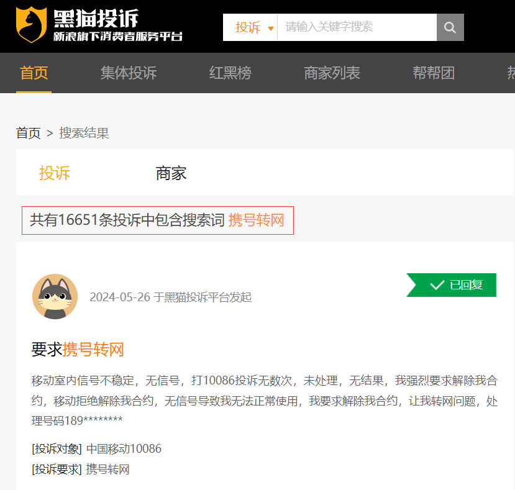Open the 红黑榜 page

[x=230, y=73]
